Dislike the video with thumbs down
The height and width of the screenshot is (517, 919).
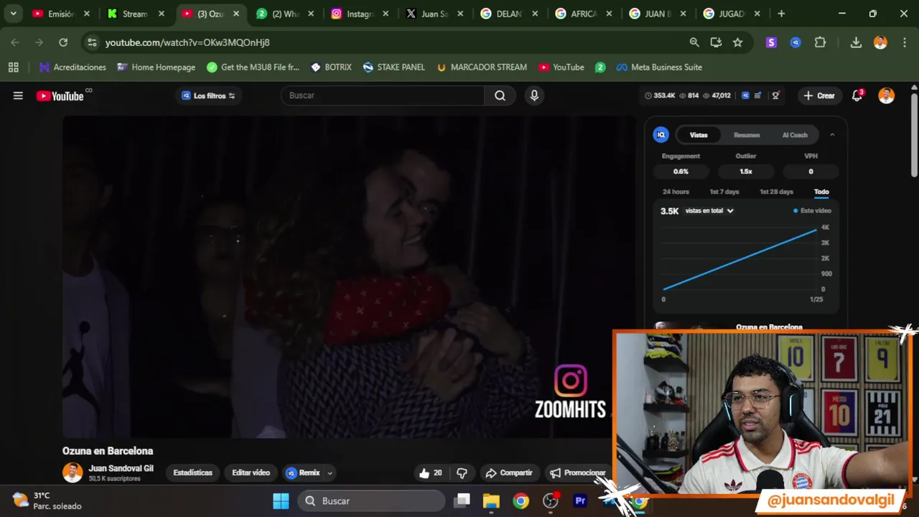coord(462,472)
